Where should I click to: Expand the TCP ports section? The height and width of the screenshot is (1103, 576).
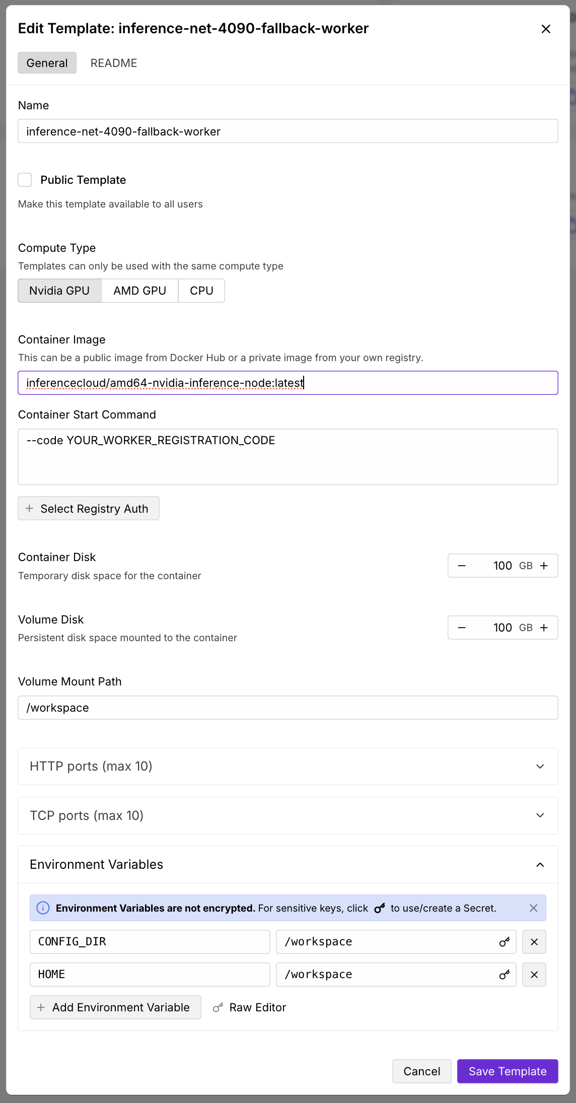pyautogui.click(x=288, y=815)
